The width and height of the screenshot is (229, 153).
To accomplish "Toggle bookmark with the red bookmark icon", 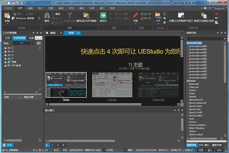I will (135, 16).
